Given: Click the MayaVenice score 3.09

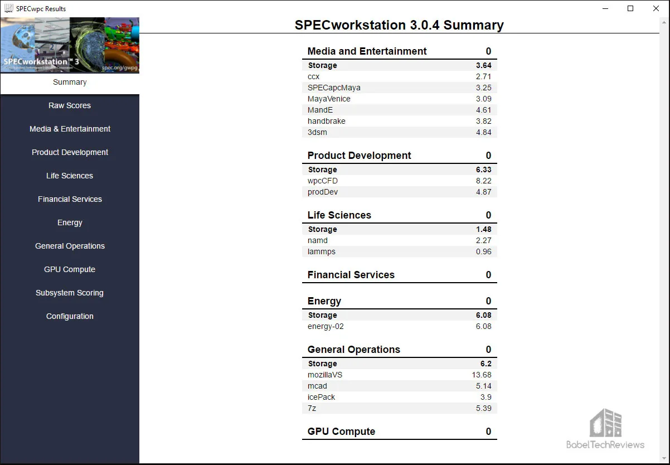Looking at the screenshot, I should click(483, 99).
